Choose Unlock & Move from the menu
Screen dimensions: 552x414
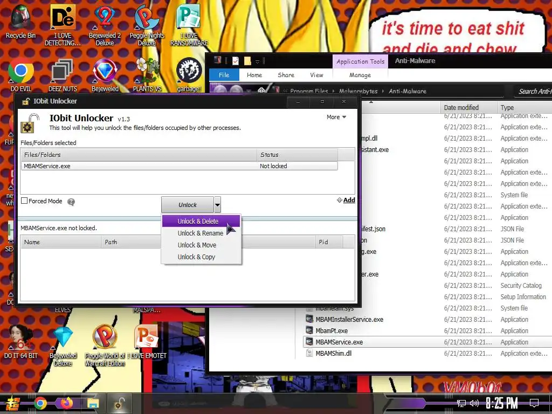pos(201,245)
